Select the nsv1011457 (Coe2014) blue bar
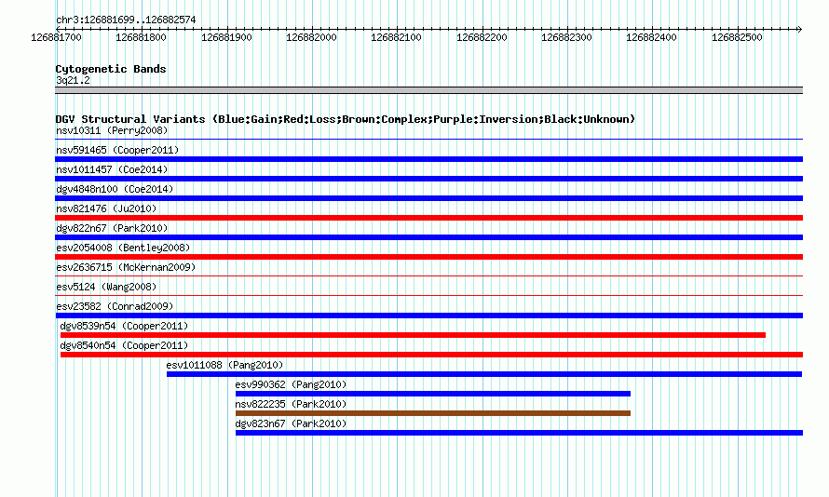Screen dimensions: 829x497 coord(428,179)
